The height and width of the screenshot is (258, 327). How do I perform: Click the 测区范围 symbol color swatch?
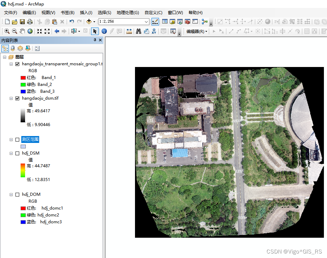tap(23, 146)
